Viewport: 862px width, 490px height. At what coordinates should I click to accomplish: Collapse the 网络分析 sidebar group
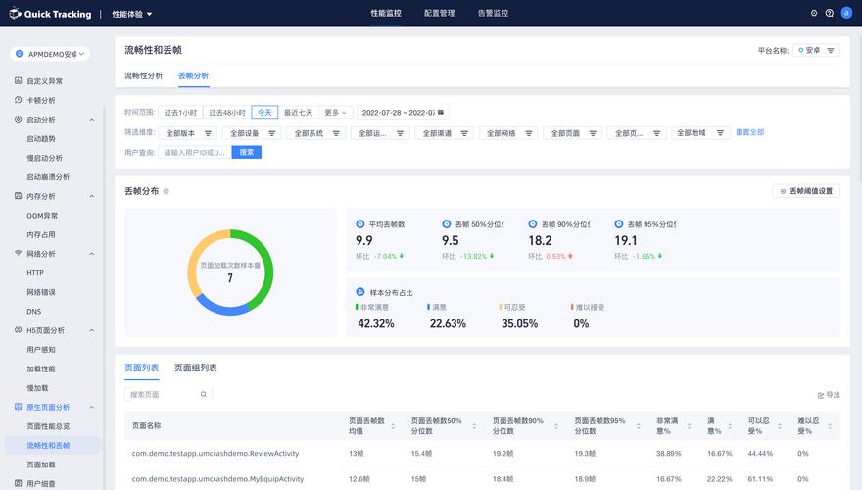92,254
